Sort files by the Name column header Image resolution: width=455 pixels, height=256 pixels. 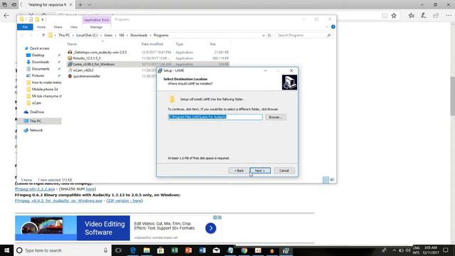72,44
